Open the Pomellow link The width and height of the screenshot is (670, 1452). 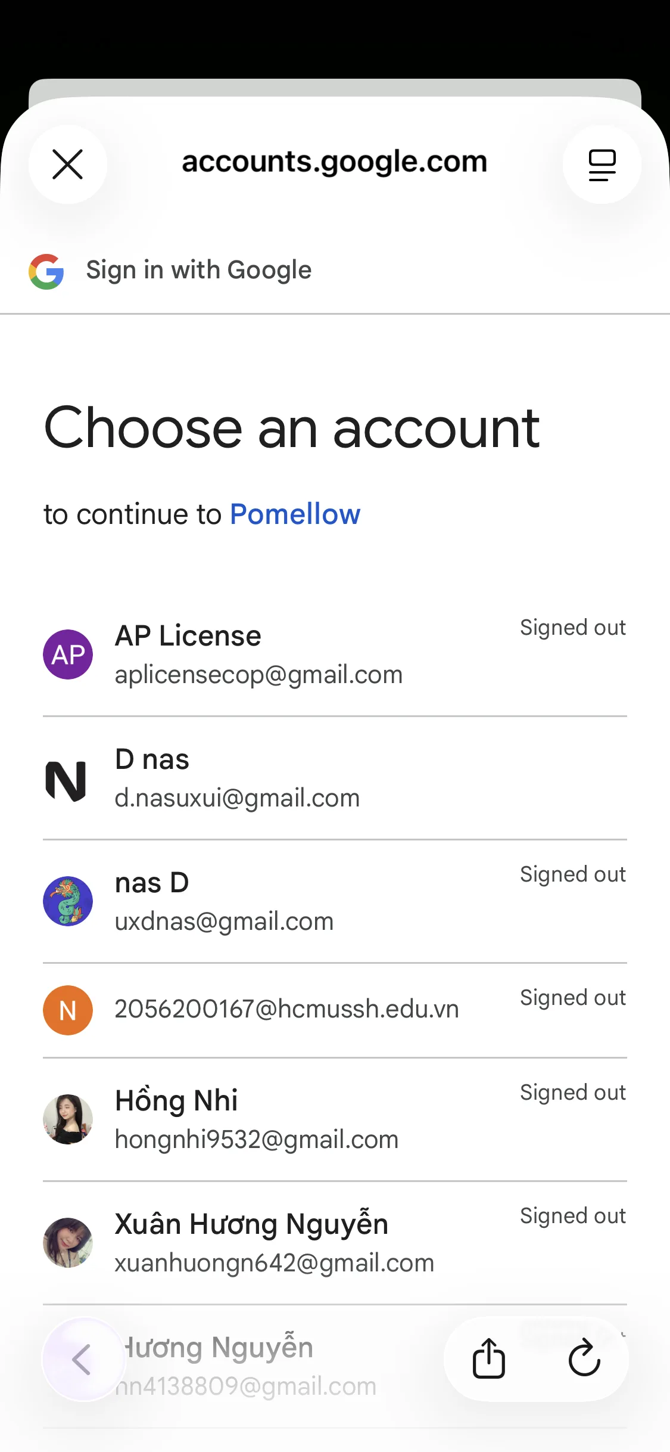295,514
